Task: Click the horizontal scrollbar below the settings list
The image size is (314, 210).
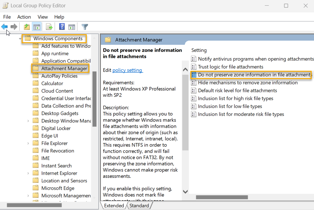Action: click(x=222, y=197)
